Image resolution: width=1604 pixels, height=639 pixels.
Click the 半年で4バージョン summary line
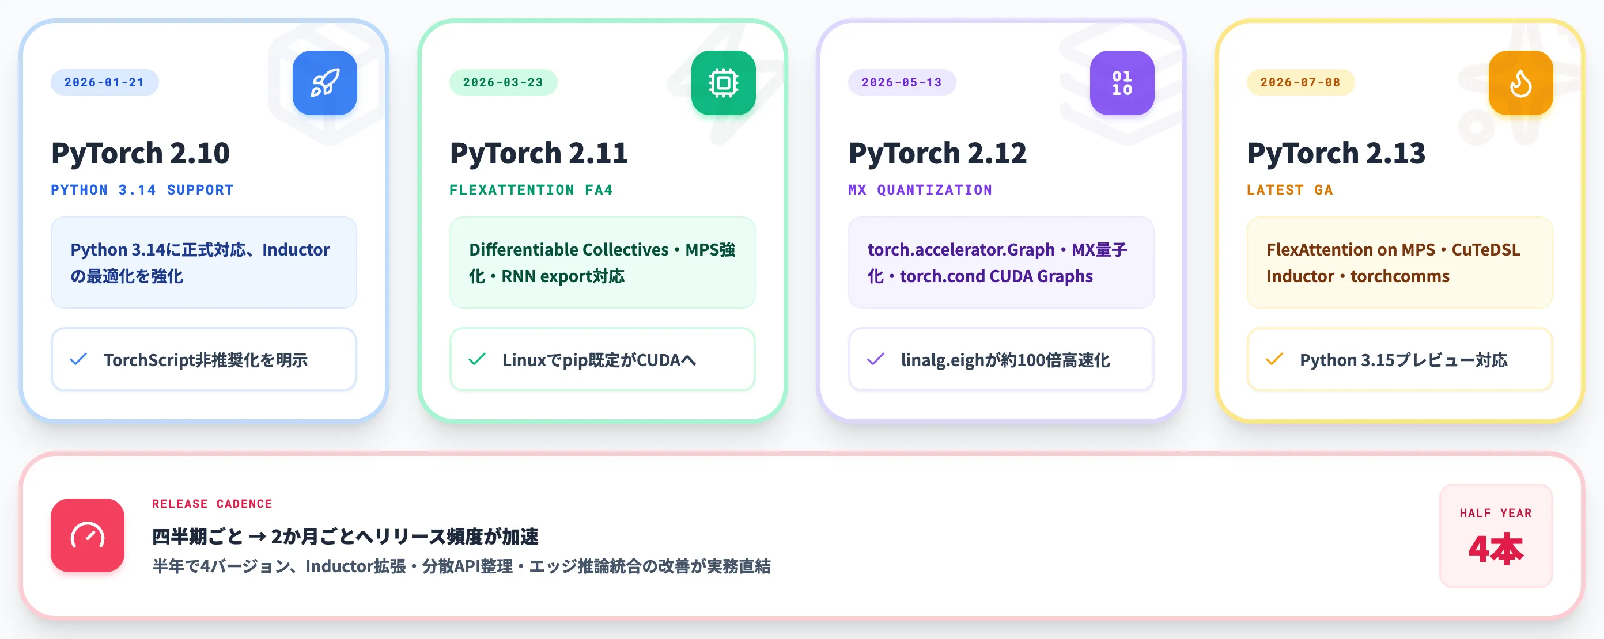pos(461,565)
